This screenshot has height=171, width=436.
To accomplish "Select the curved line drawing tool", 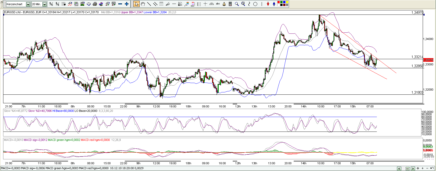I will [249, 4].
